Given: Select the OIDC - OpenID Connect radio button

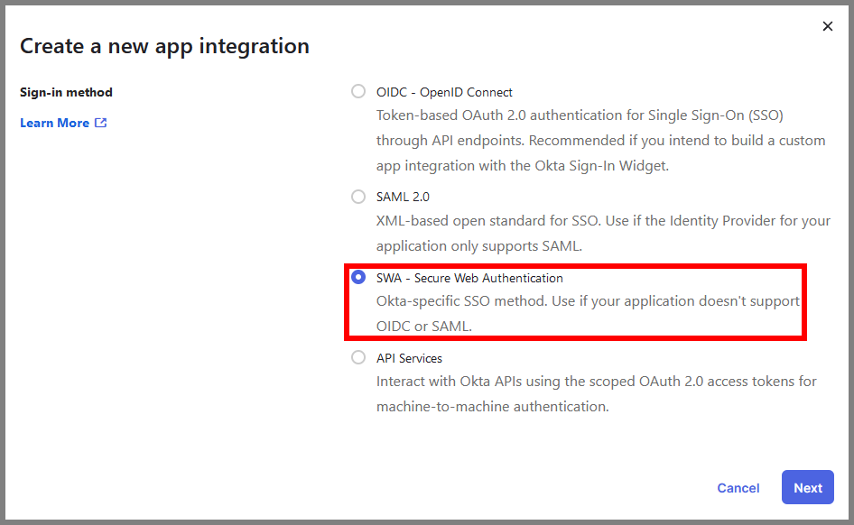Looking at the screenshot, I should 358,91.
